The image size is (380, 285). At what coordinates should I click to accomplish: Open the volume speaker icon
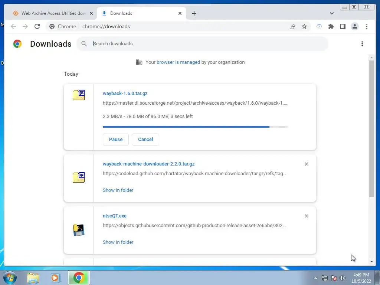tap(343, 278)
